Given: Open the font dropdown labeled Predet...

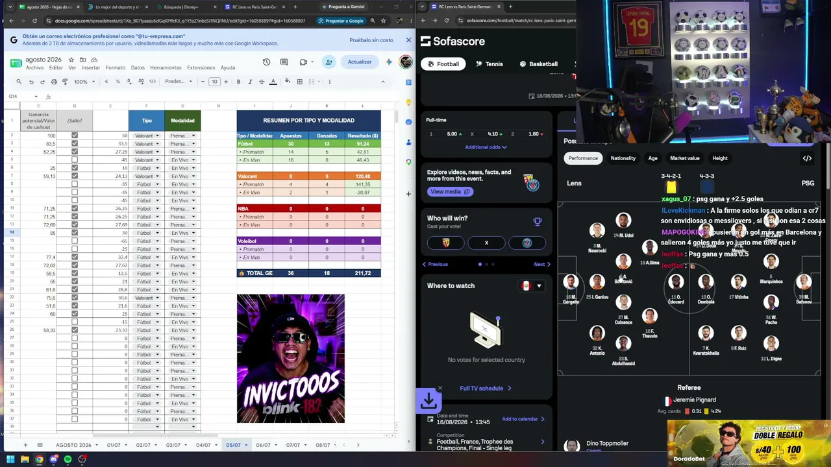Looking at the screenshot, I should pyautogui.click(x=179, y=82).
